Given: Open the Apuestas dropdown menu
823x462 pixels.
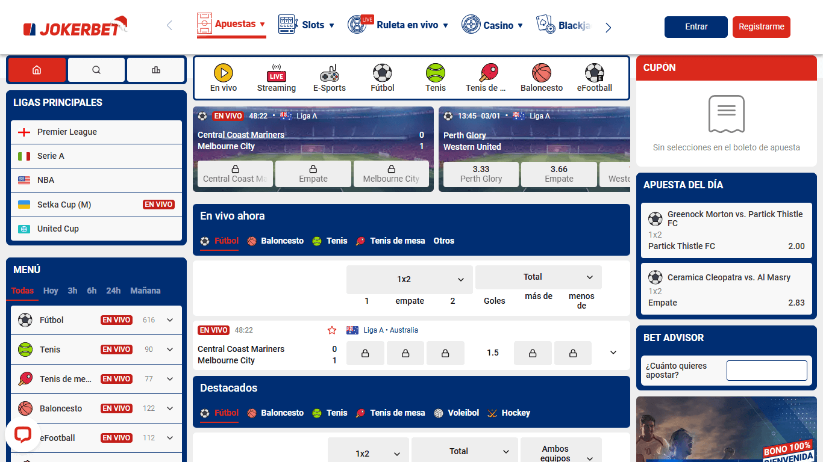Looking at the screenshot, I should [231, 25].
